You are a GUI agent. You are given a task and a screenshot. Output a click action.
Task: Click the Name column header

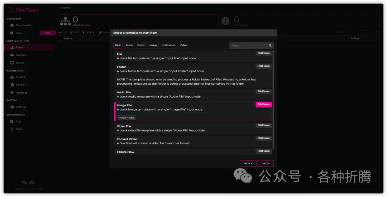click(68, 38)
